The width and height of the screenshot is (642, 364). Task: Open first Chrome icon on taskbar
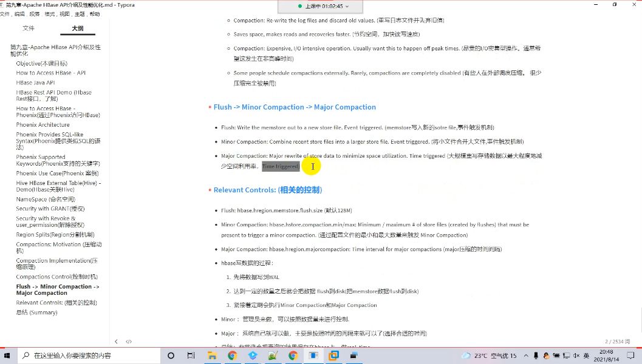pos(232,356)
